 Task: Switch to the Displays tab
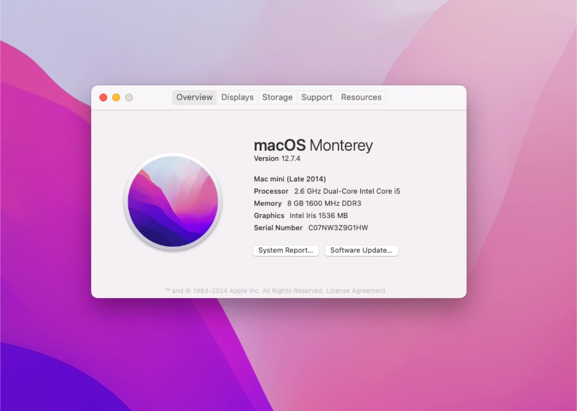click(x=237, y=97)
